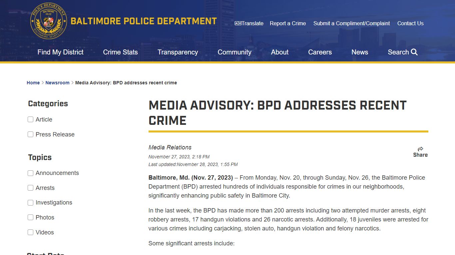The image size is (455, 255).
Task: Click the Press Release label text
Action: pyautogui.click(x=55, y=134)
